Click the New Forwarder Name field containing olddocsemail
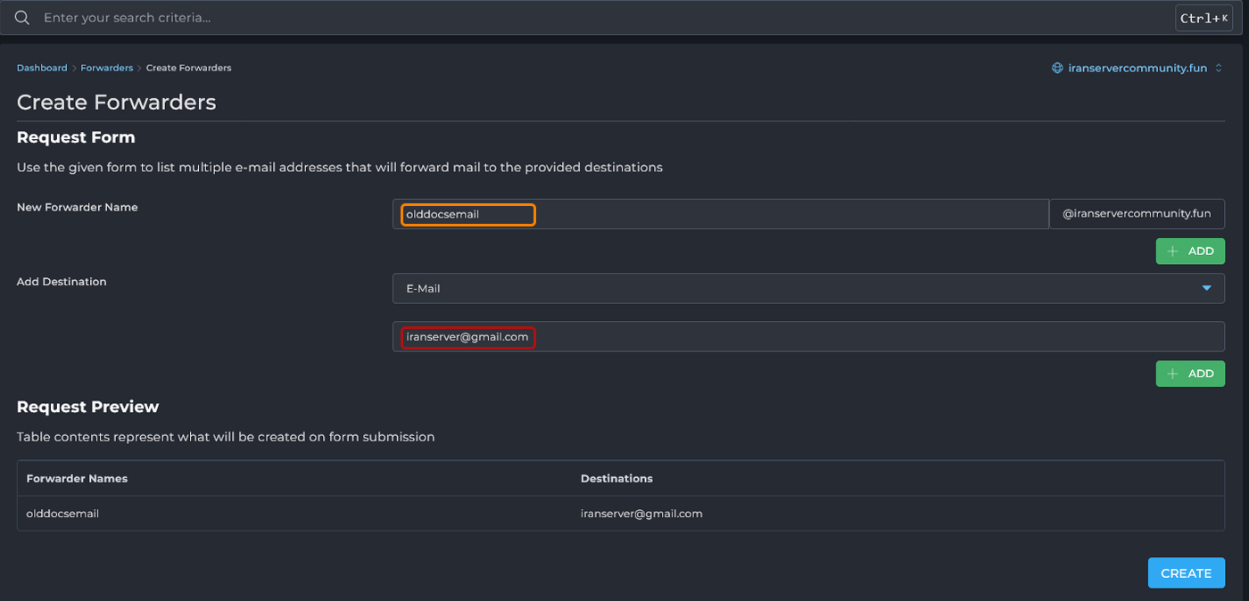Viewport: 1249px width, 601px height. pos(720,214)
